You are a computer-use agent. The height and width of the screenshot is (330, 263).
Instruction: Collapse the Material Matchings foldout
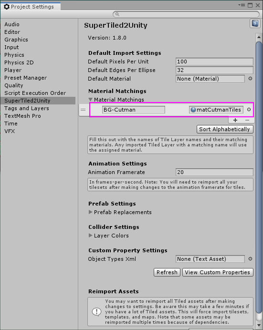tap(91, 100)
